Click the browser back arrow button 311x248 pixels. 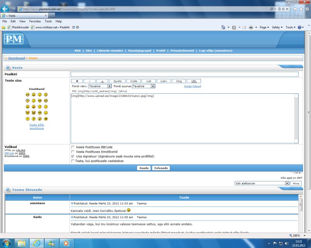click(x=5, y=9)
